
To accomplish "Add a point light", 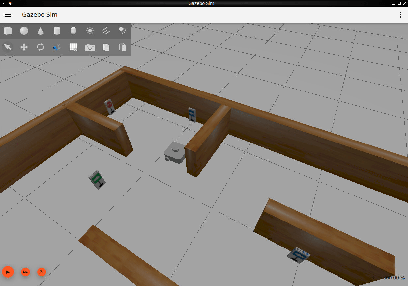I will (x=90, y=31).
